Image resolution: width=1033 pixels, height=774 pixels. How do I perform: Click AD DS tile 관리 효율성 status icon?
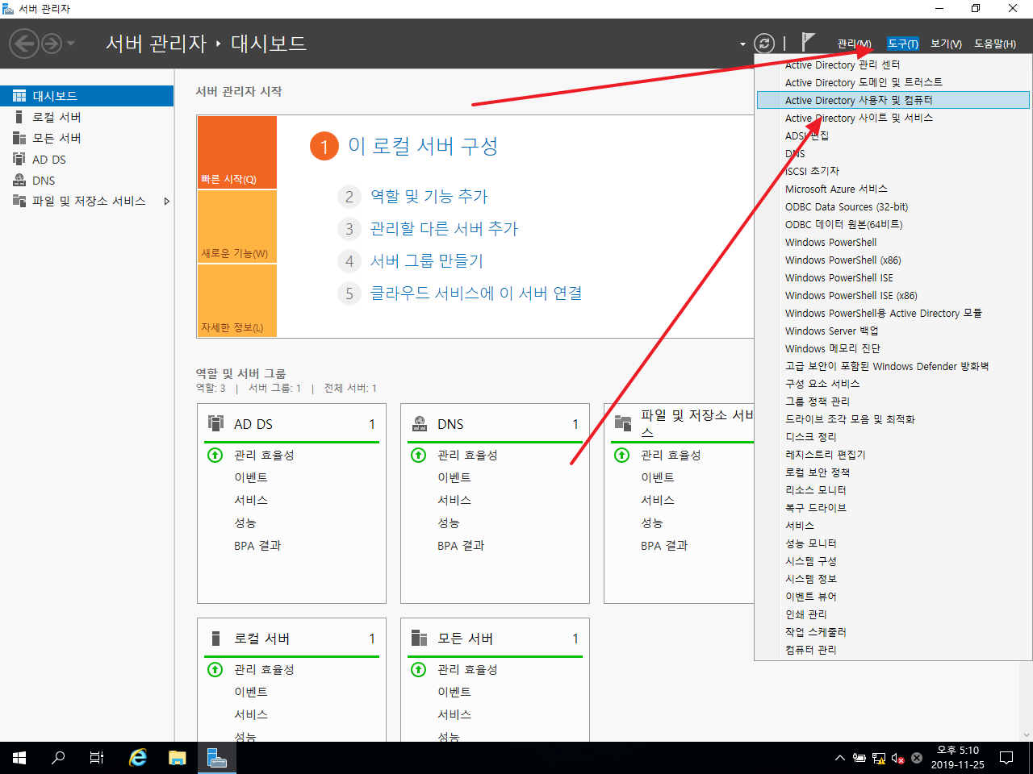(215, 455)
